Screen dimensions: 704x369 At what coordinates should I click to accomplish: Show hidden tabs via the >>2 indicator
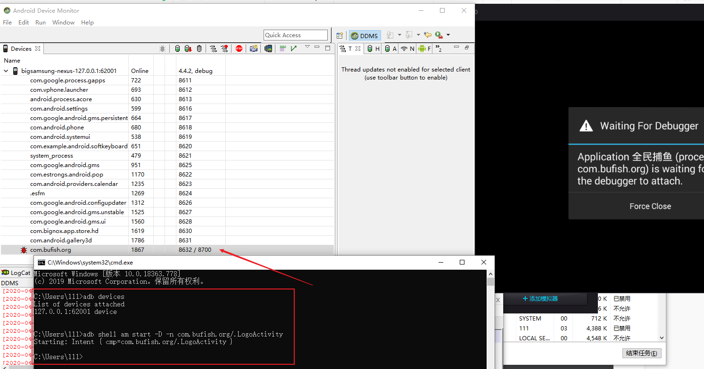coord(438,48)
